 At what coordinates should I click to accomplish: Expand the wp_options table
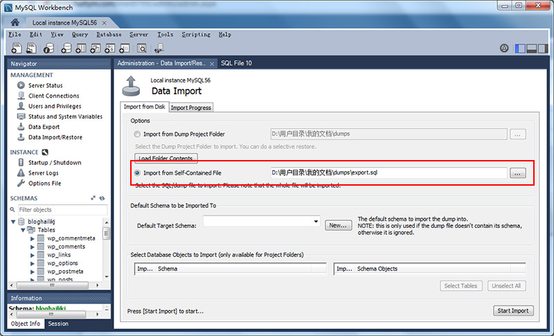coord(33,263)
